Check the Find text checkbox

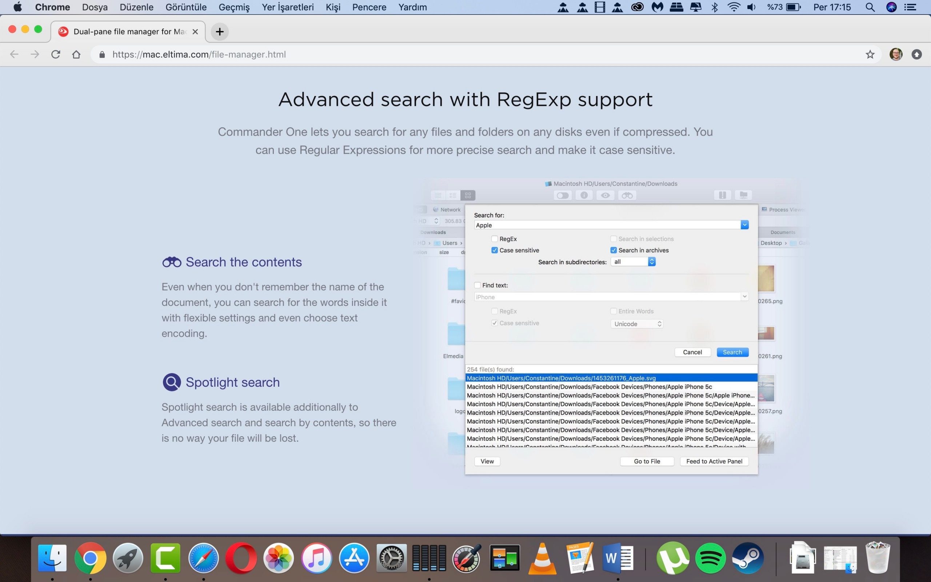pyautogui.click(x=478, y=285)
